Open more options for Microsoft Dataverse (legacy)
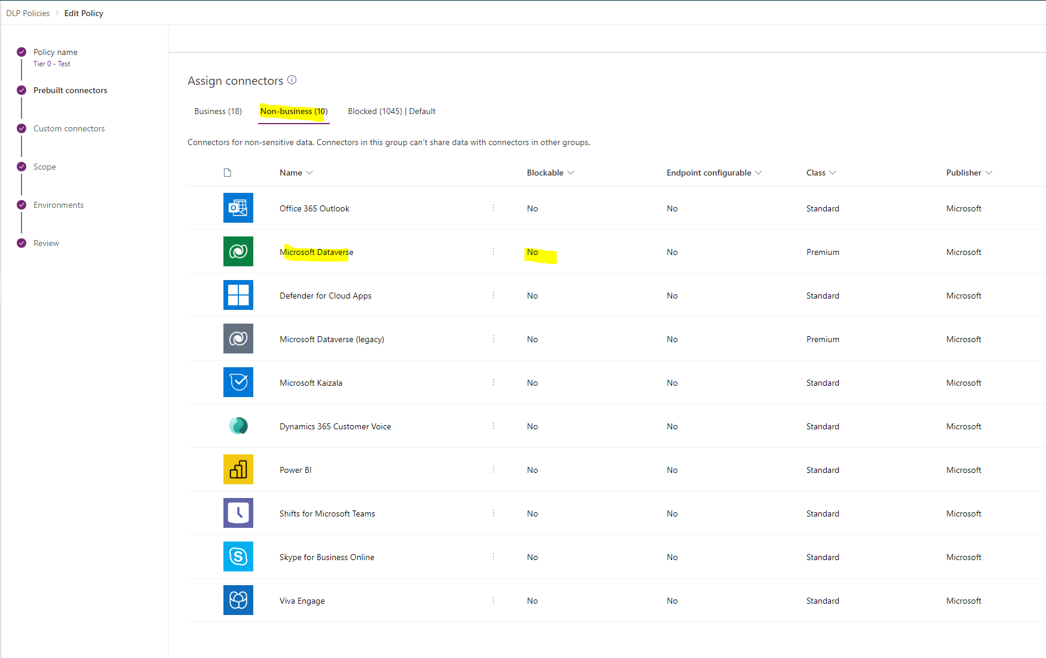 tap(493, 339)
